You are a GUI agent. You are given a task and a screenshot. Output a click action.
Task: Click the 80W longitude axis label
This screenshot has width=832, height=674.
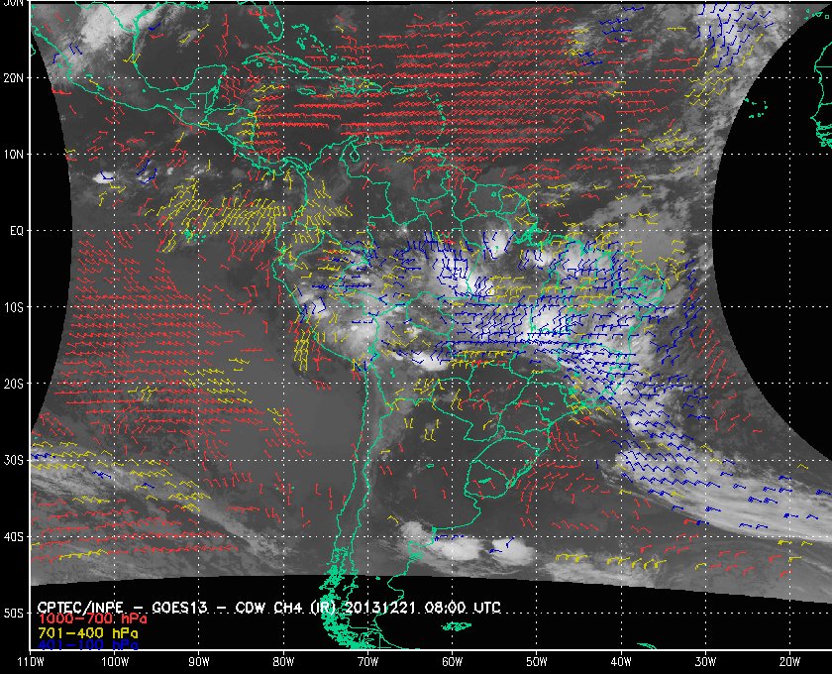point(283,661)
